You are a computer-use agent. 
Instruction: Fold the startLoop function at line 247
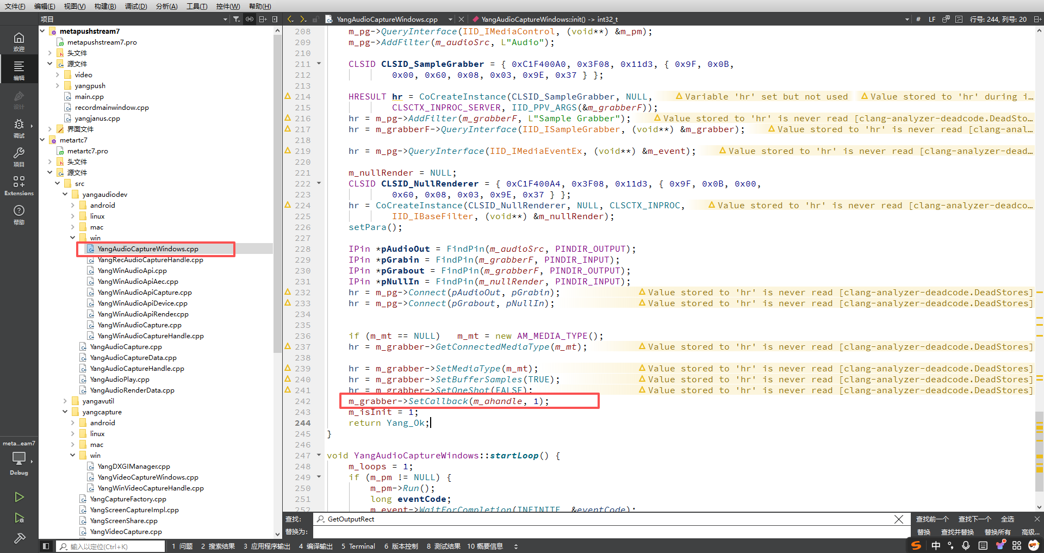coord(319,455)
